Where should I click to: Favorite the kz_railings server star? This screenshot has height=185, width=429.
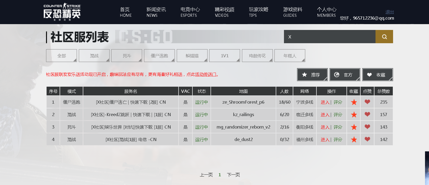tap(354, 114)
